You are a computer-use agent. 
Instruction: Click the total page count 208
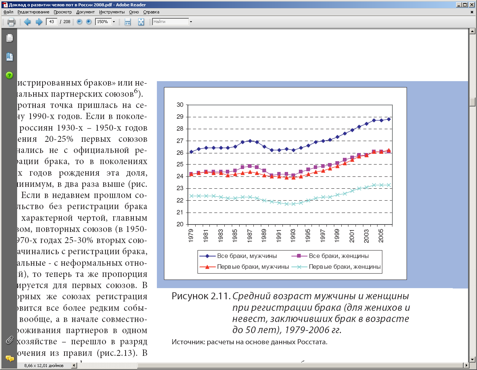click(67, 22)
